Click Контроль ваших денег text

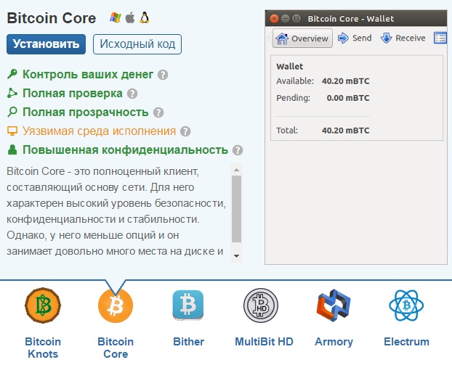click(x=88, y=74)
